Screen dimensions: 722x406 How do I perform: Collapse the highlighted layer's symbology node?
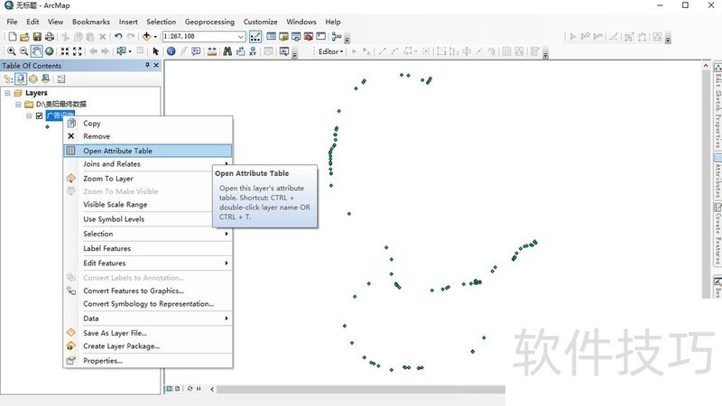29,115
